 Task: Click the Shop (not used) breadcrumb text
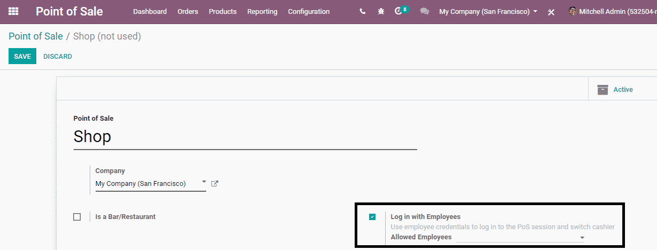(x=107, y=36)
